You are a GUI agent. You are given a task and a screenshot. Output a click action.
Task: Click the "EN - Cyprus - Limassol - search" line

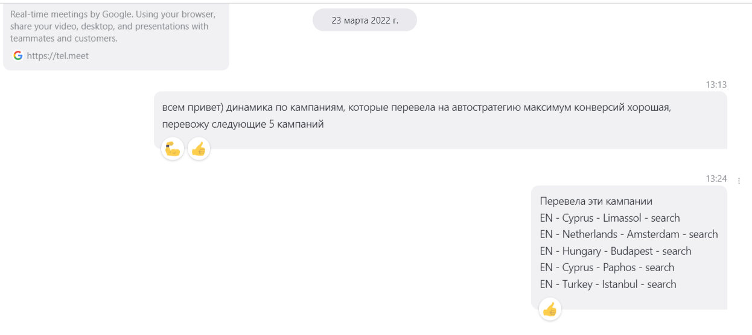tap(610, 218)
